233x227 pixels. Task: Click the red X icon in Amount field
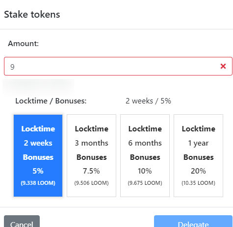point(223,66)
